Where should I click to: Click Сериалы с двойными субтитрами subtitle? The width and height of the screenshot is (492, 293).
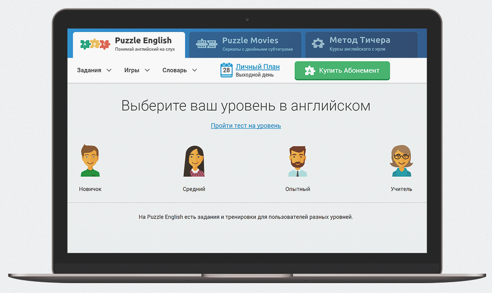[x=258, y=49]
